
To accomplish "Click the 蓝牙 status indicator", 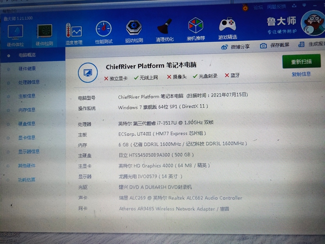I will coord(232,75).
